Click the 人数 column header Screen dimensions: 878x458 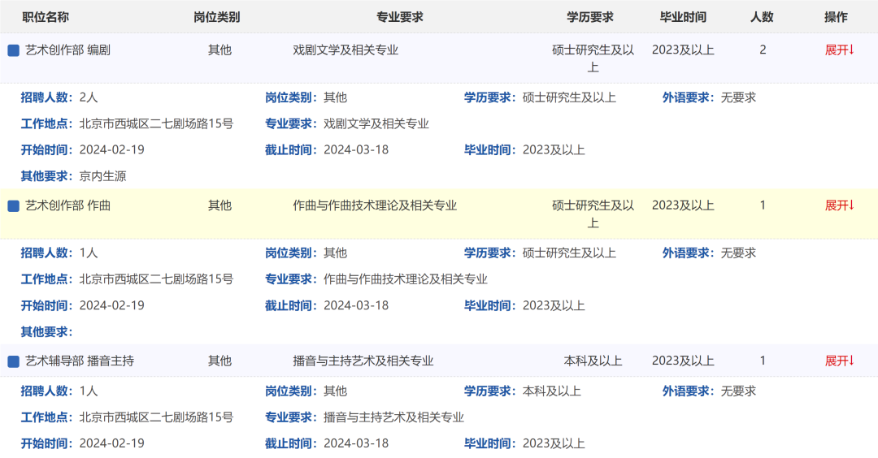point(762,17)
